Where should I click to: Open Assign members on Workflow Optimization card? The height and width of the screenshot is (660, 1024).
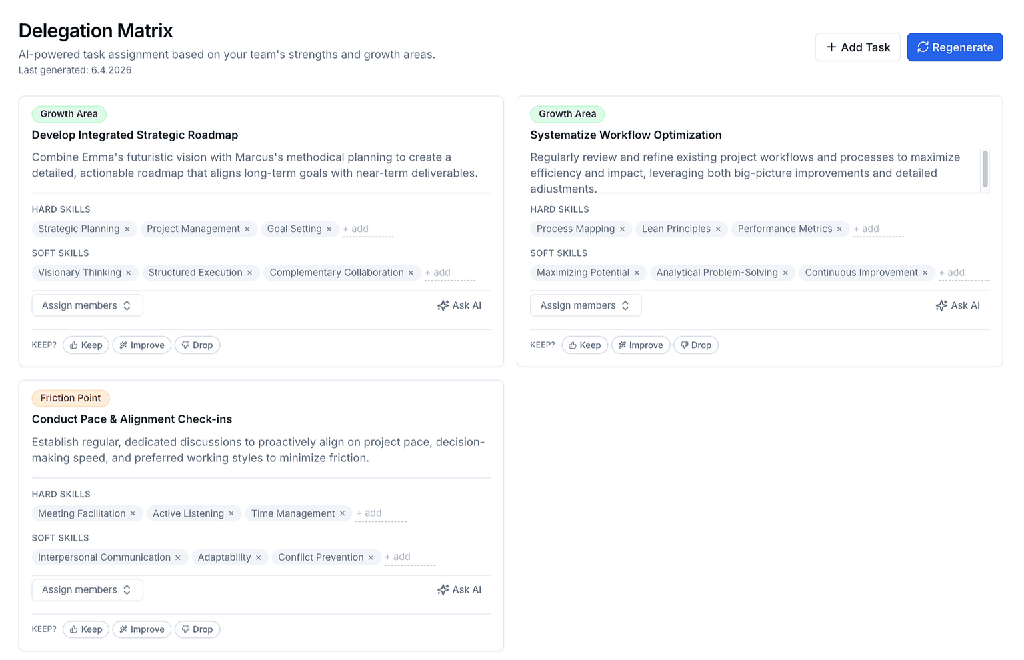click(x=585, y=305)
